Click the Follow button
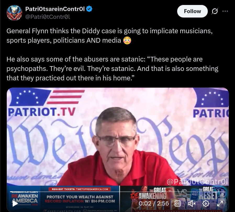Image resolution: width=235 pixels, height=212 pixels. click(192, 11)
